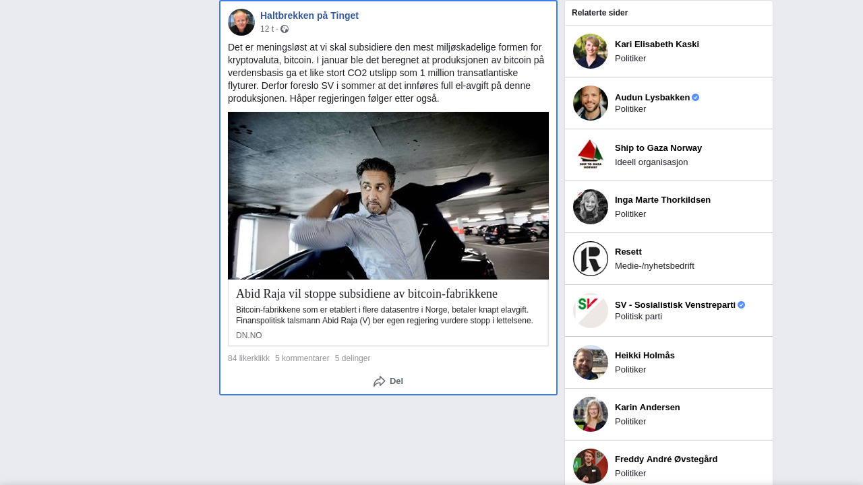
Task: Click Politiker label under Audun Lysbakken
Action: 630,109
